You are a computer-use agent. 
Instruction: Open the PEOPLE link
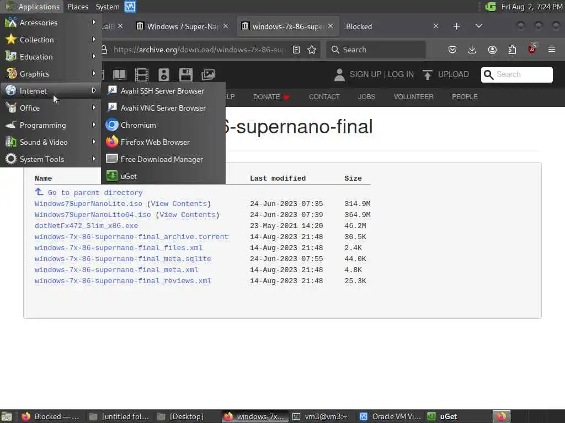pos(465,97)
